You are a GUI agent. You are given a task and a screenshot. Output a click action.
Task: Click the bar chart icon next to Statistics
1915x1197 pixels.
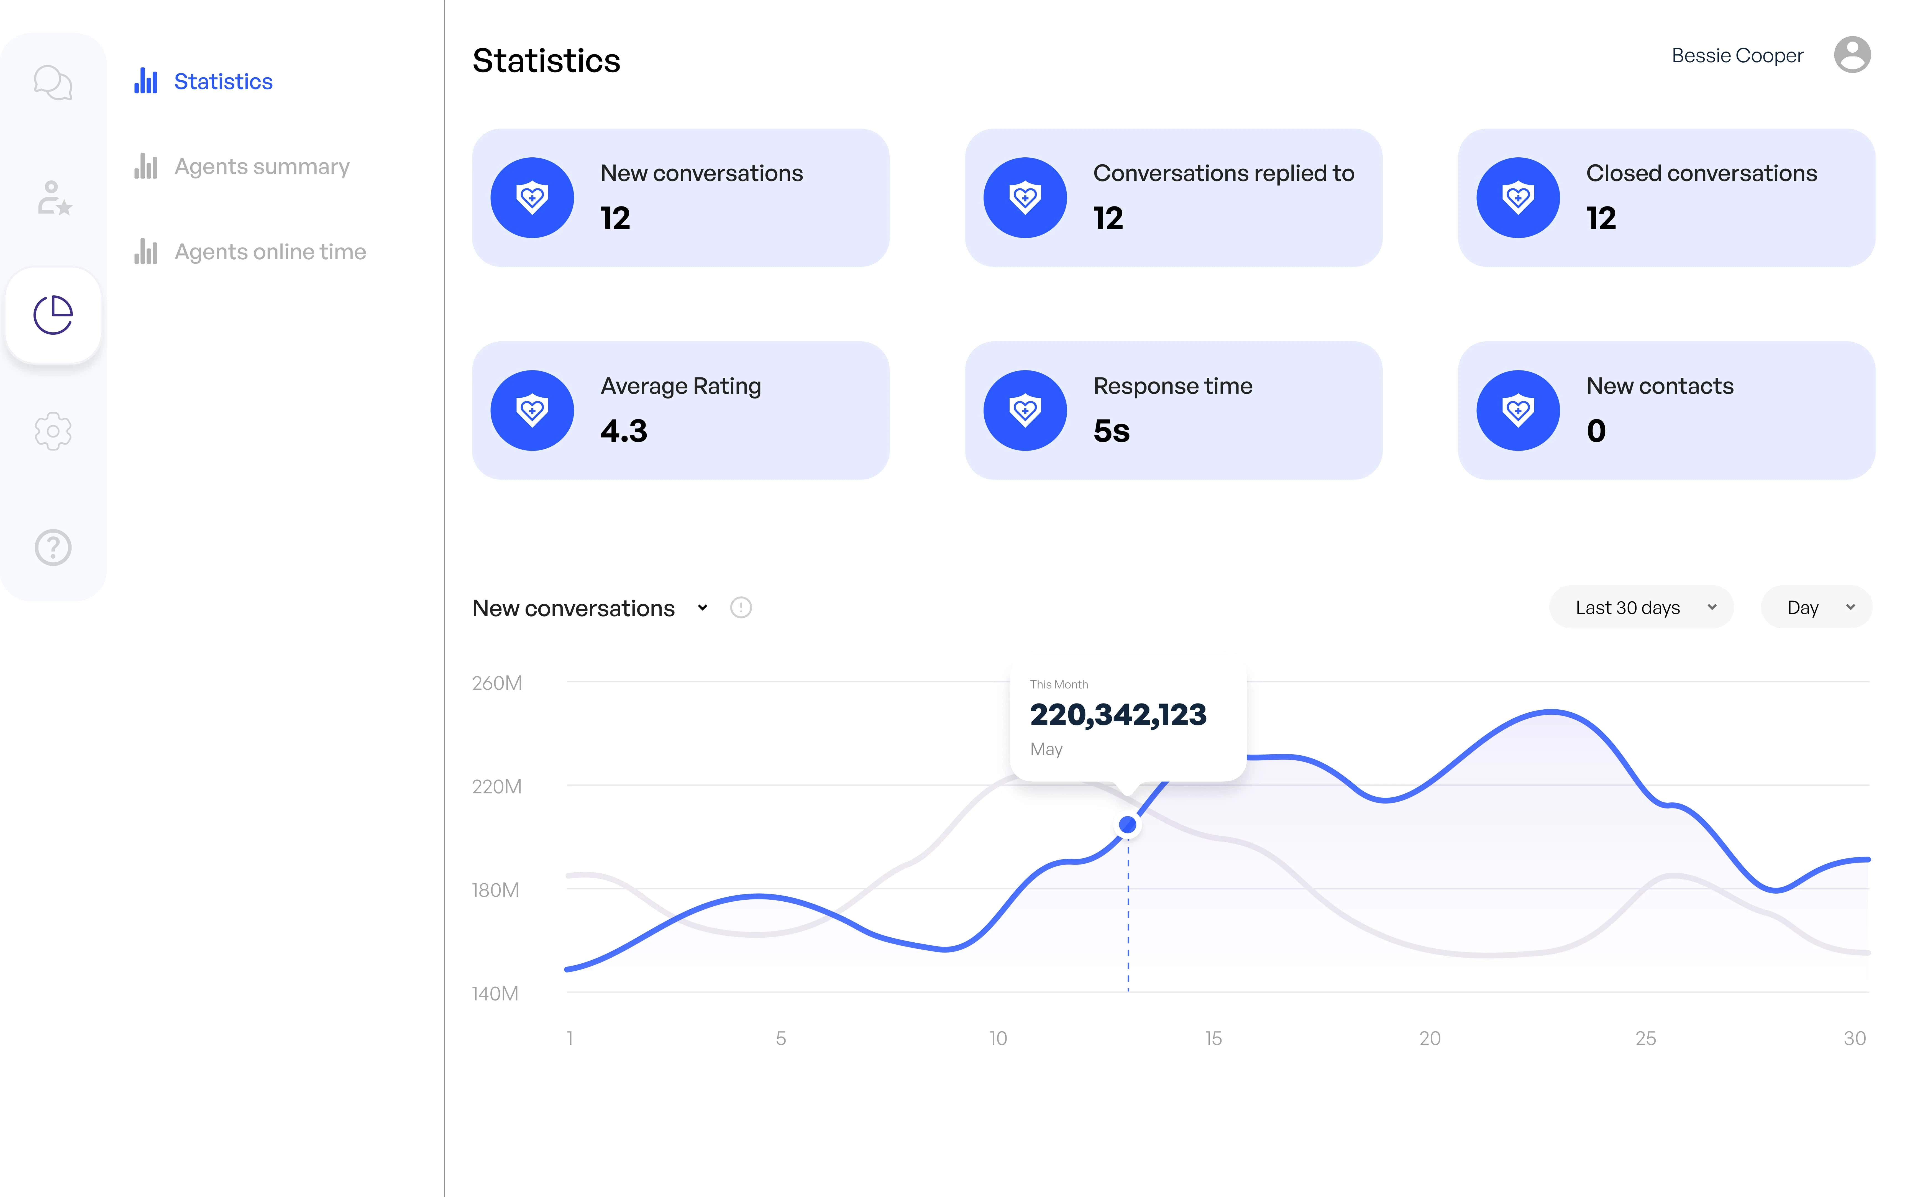[146, 81]
